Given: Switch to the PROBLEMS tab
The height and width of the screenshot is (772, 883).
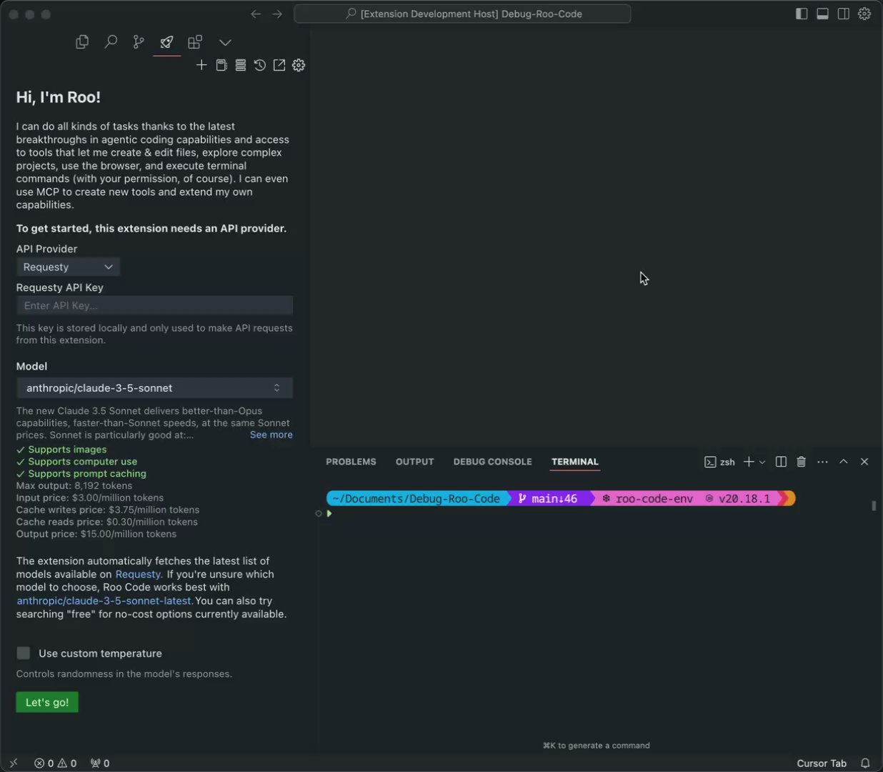Looking at the screenshot, I should tap(351, 462).
